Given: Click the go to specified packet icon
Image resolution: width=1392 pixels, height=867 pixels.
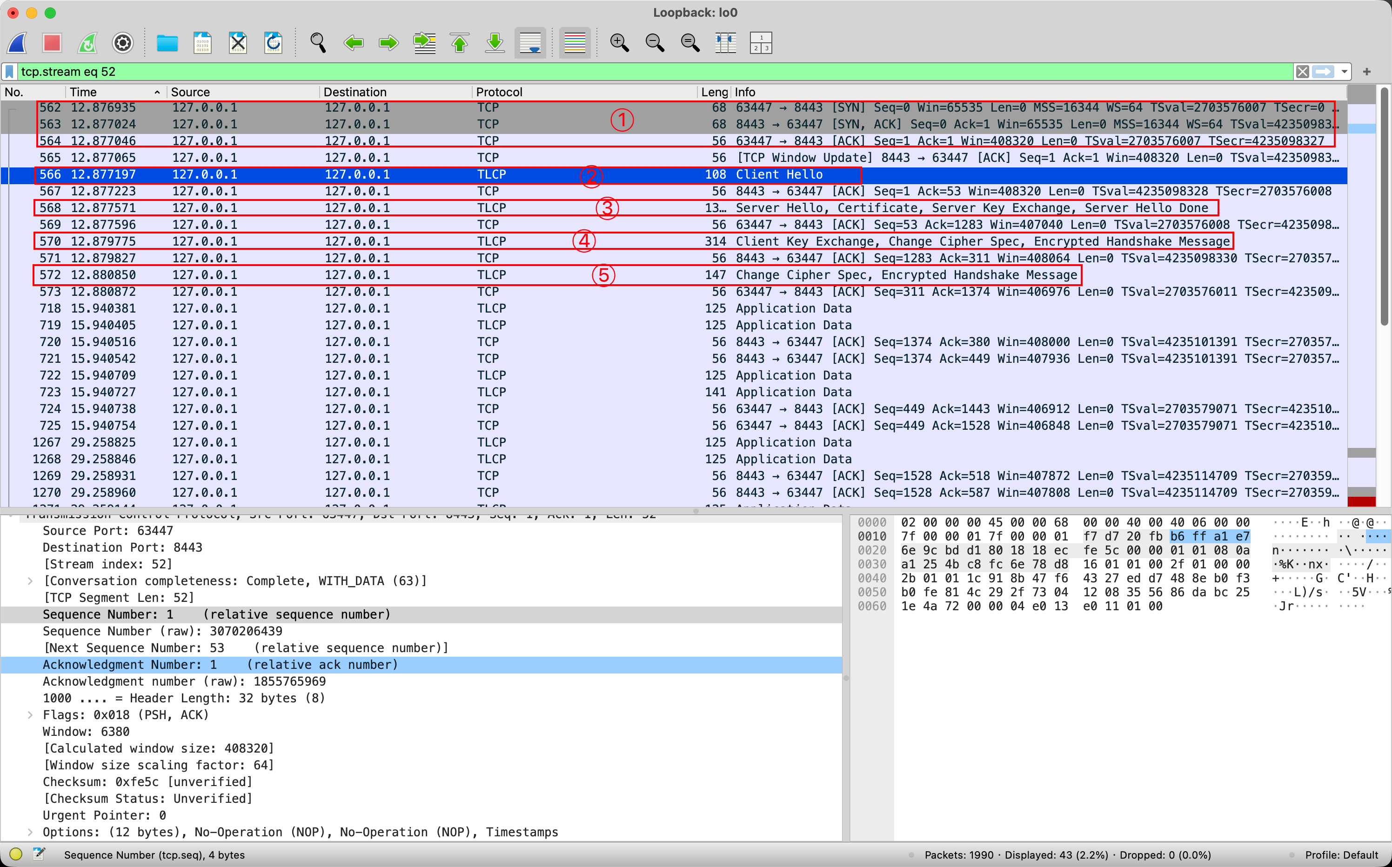Looking at the screenshot, I should (424, 43).
